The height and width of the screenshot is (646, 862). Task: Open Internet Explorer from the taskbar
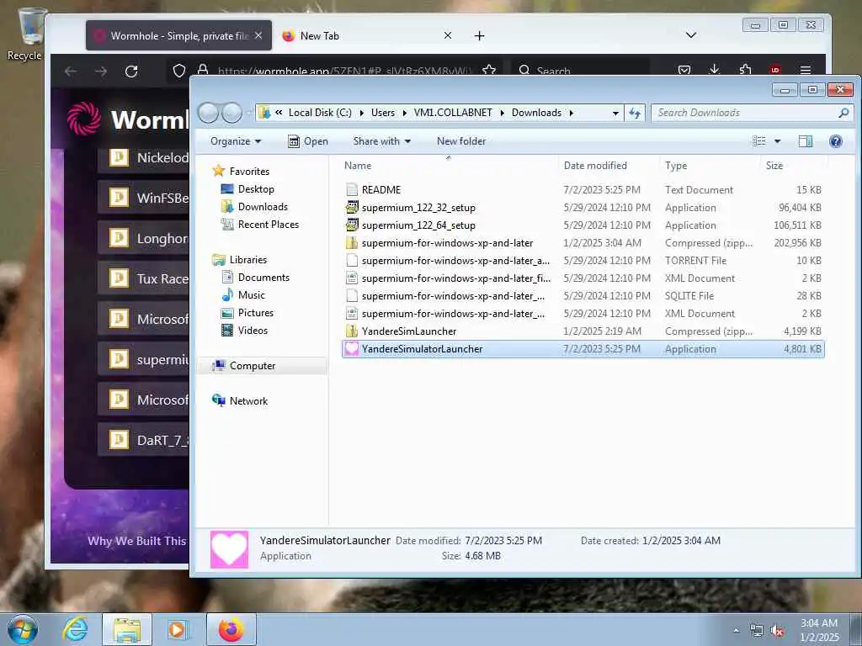75,629
